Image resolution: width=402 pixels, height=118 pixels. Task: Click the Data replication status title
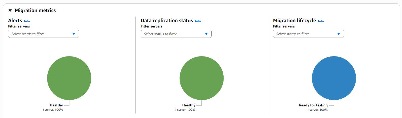click(x=167, y=20)
